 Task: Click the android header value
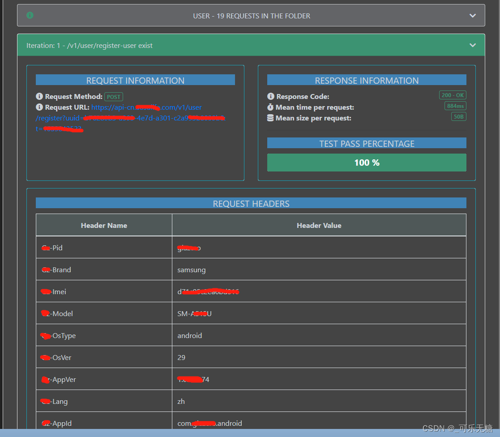tap(189, 335)
